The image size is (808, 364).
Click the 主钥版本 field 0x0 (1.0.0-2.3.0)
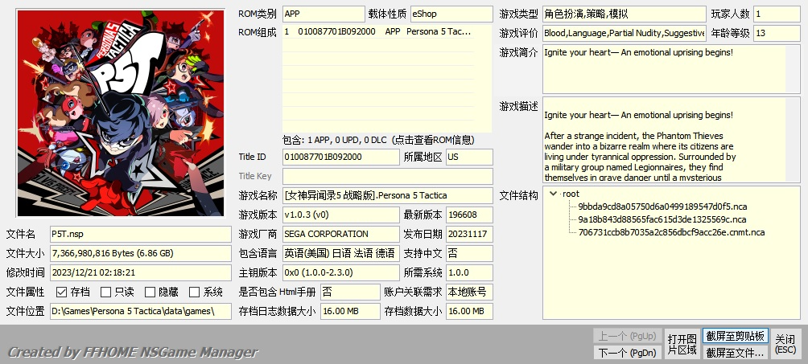click(340, 272)
